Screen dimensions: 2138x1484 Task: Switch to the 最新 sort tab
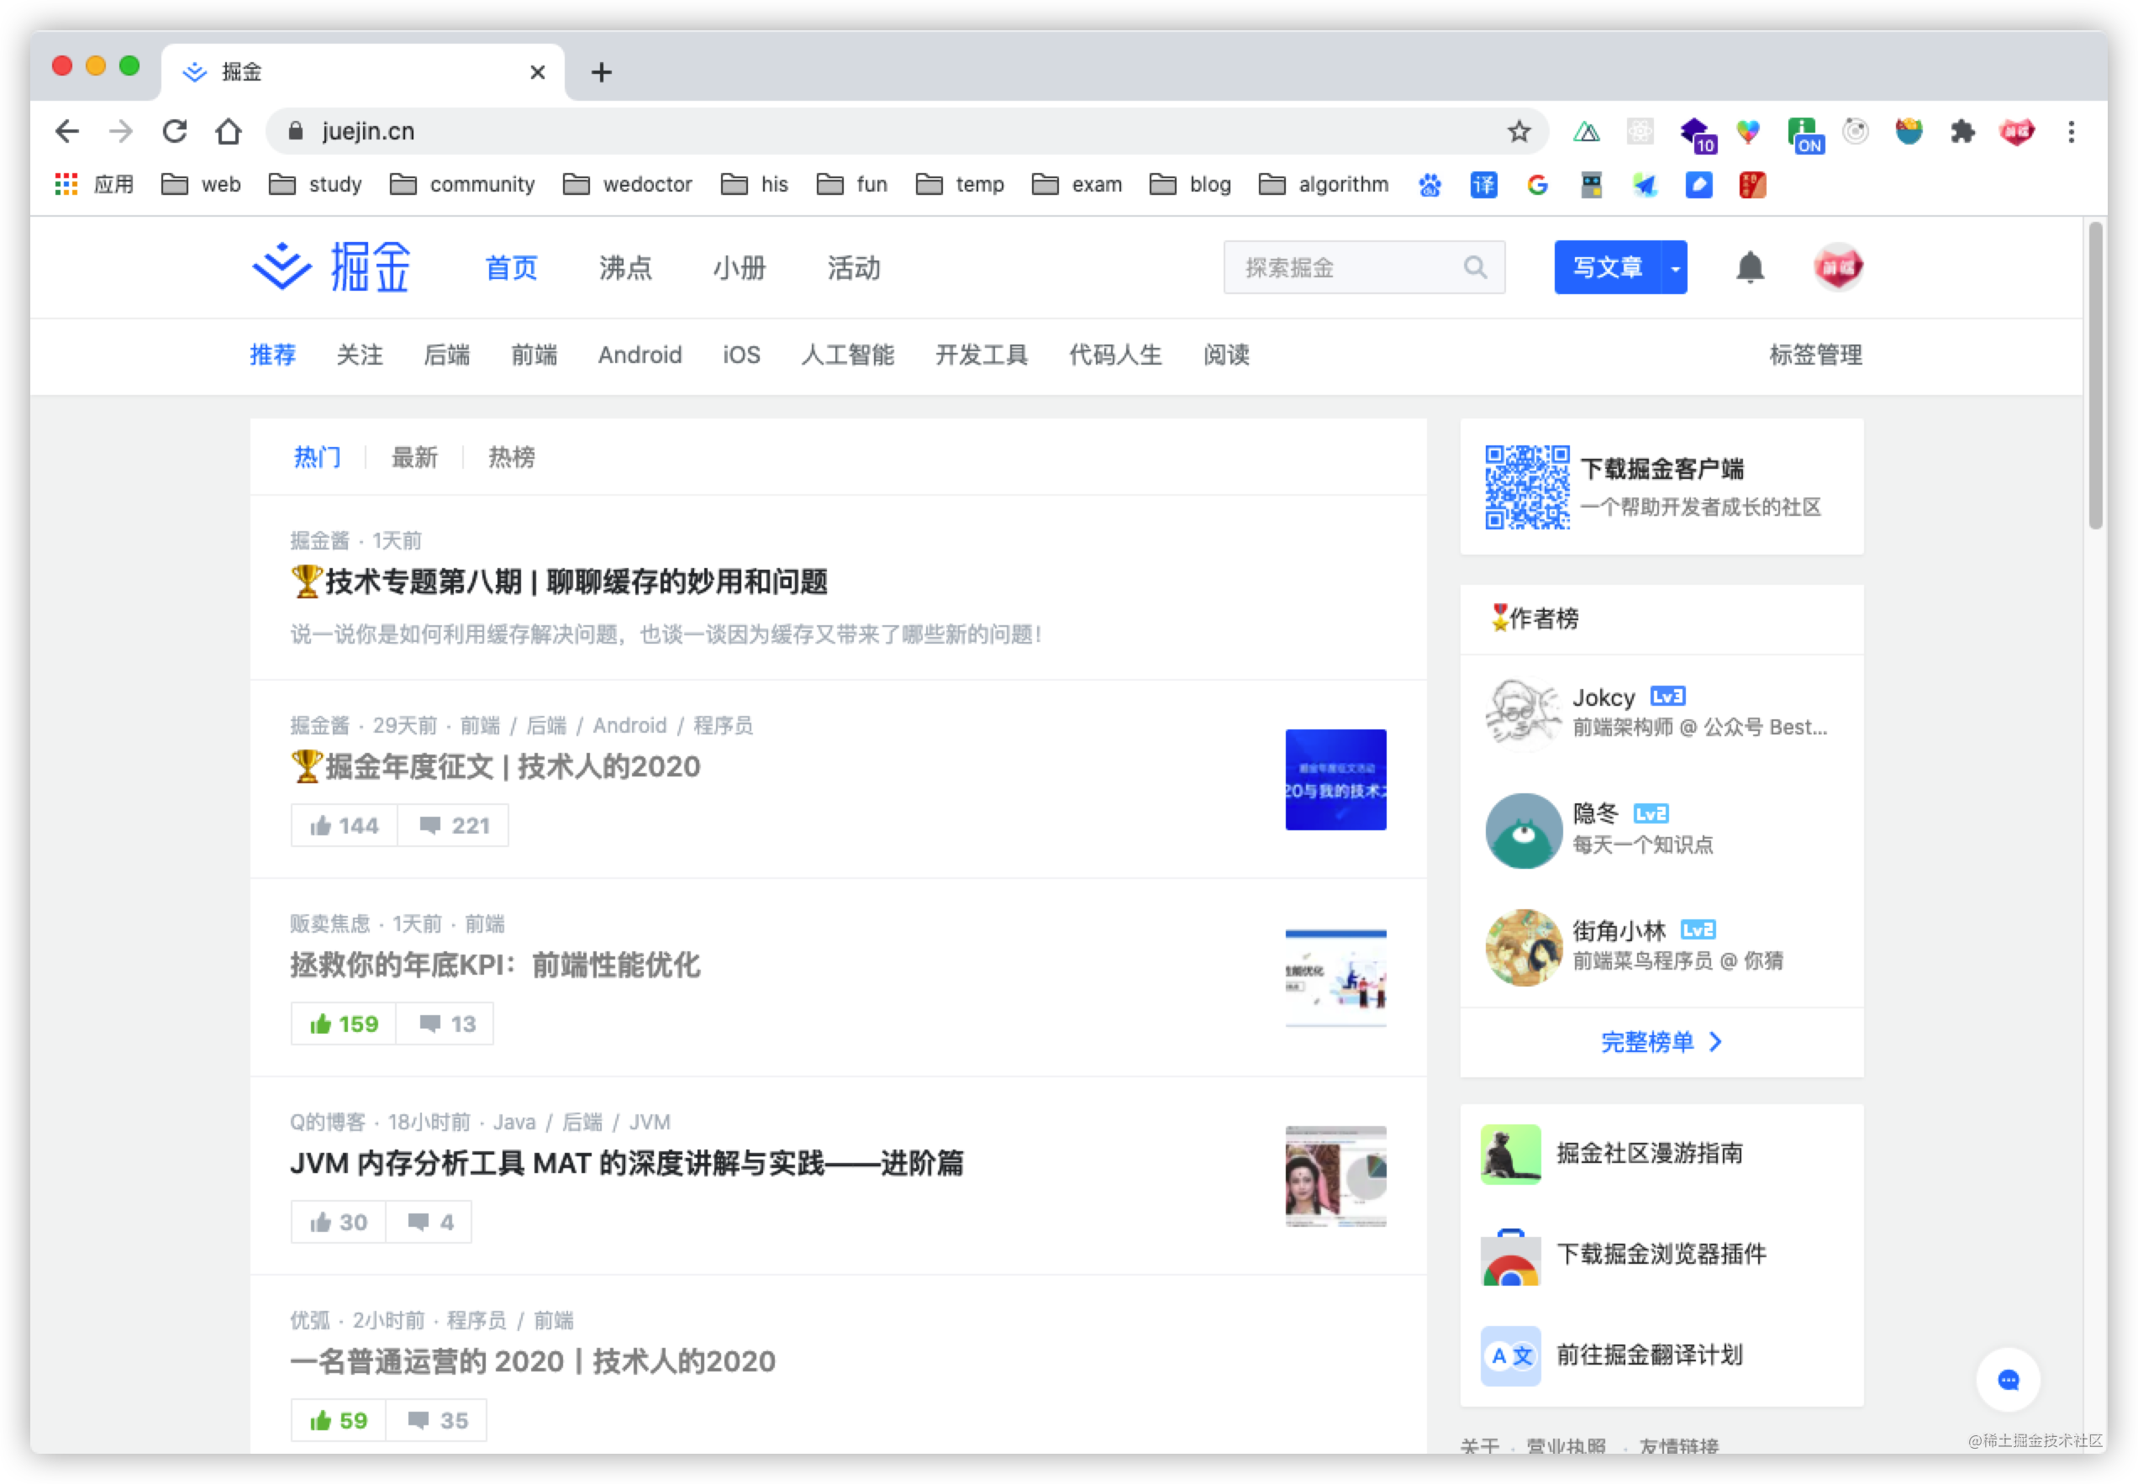(x=413, y=456)
